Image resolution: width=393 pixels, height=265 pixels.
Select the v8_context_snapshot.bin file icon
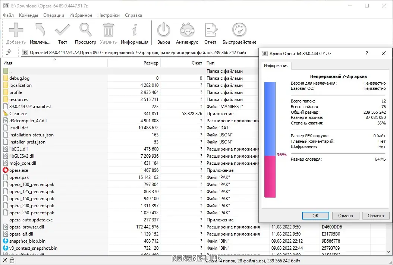(6, 248)
